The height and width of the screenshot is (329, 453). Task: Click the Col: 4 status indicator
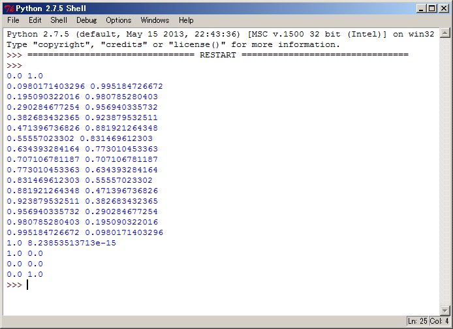click(439, 321)
